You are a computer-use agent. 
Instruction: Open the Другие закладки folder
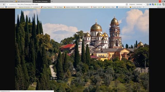pyautogui.click(x=161, y=7)
